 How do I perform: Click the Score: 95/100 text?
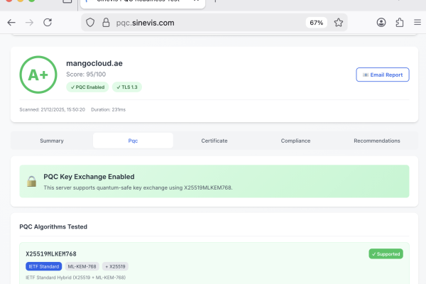[86, 75]
